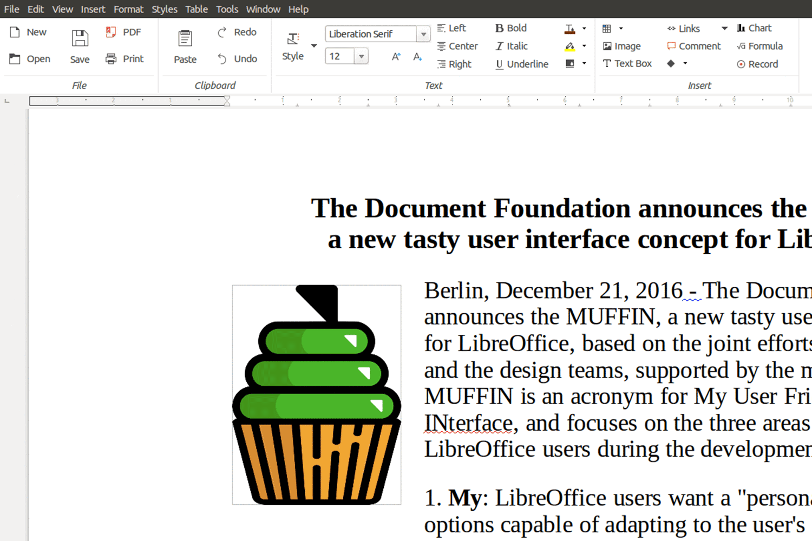The width and height of the screenshot is (812, 541).
Task: Apply the yellow highlighting color
Action: (569, 47)
